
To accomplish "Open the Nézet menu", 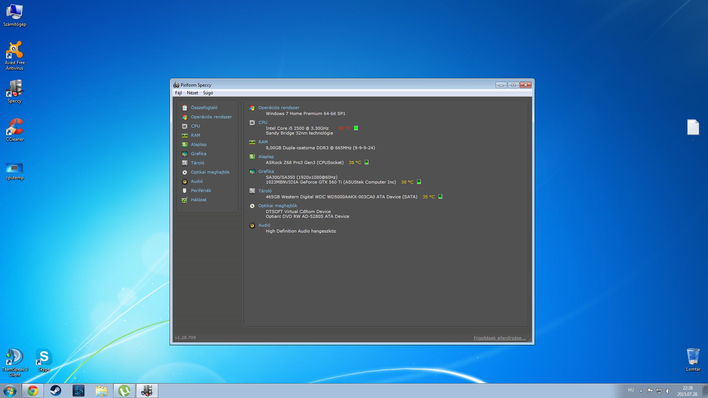I will tap(192, 93).
